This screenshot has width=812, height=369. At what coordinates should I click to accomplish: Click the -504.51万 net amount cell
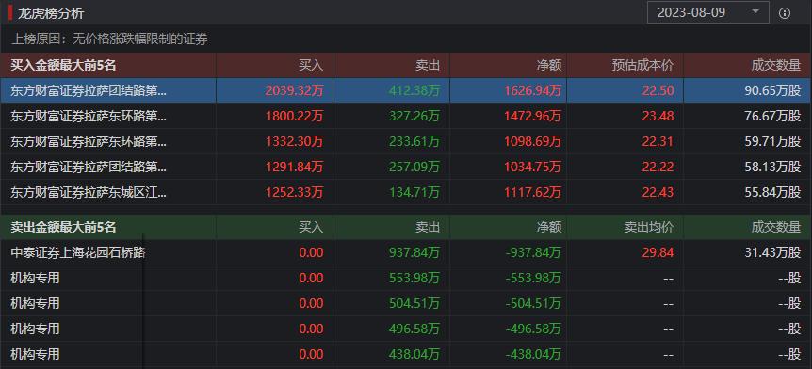(533, 303)
